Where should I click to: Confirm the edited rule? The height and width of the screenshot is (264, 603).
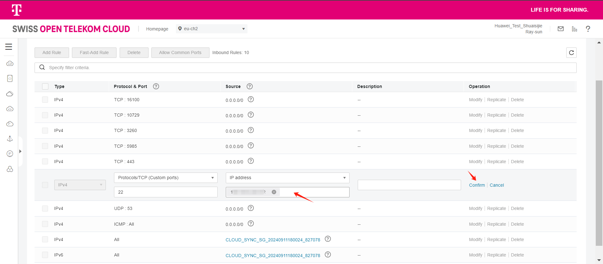click(x=477, y=185)
